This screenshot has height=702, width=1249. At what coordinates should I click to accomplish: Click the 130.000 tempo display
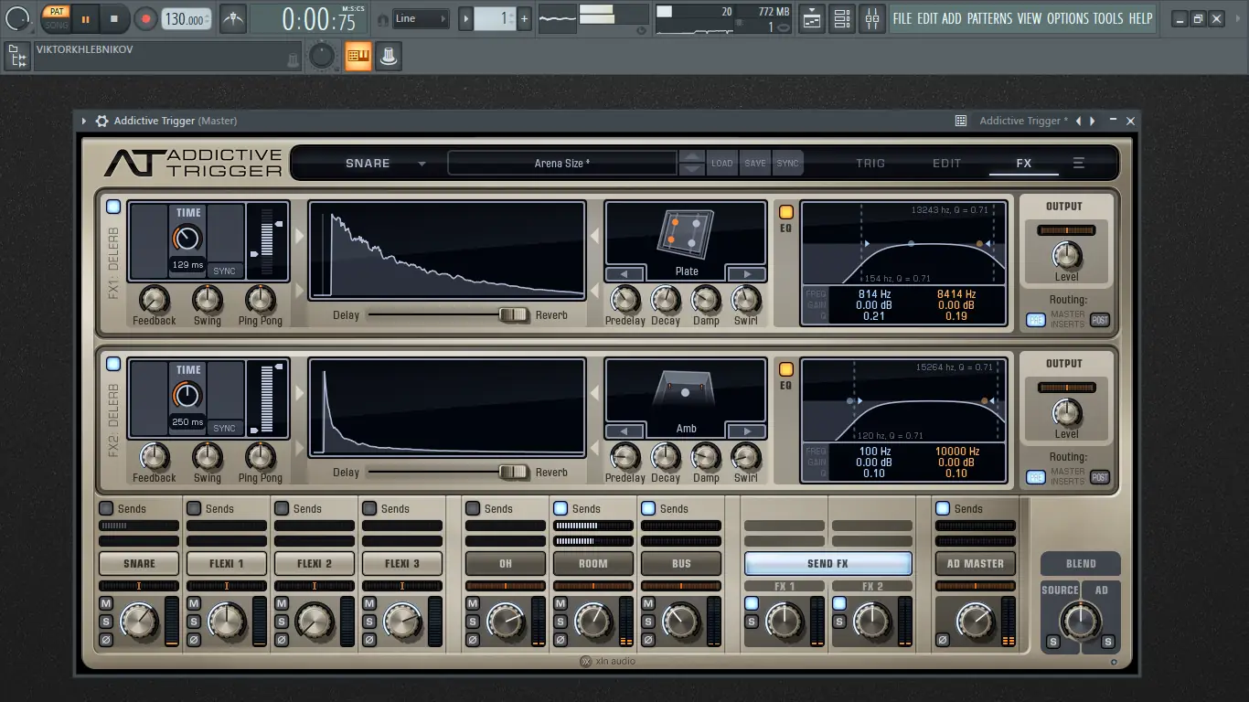[x=186, y=18]
